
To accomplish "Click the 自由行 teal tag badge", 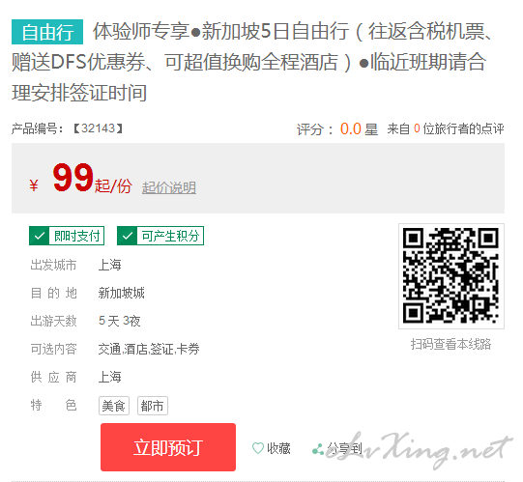I will click(47, 32).
